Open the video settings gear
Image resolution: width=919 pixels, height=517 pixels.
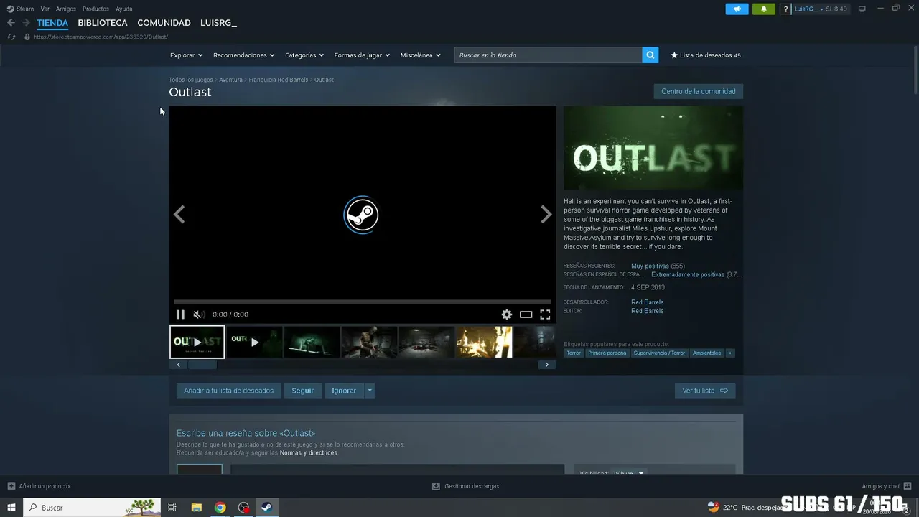507,315
